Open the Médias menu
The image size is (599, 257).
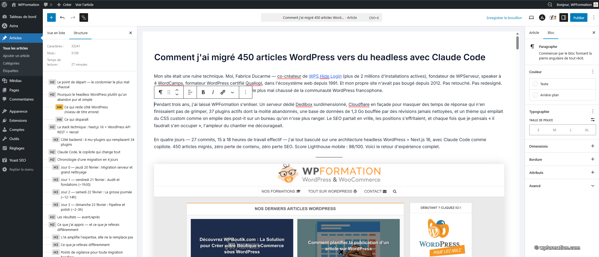21,81
